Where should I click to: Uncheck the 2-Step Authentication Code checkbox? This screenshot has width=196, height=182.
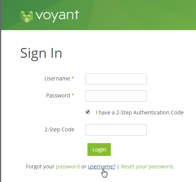click(x=88, y=112)
